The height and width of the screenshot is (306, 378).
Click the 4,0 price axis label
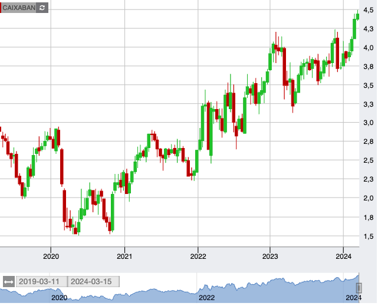pos(369,48)
